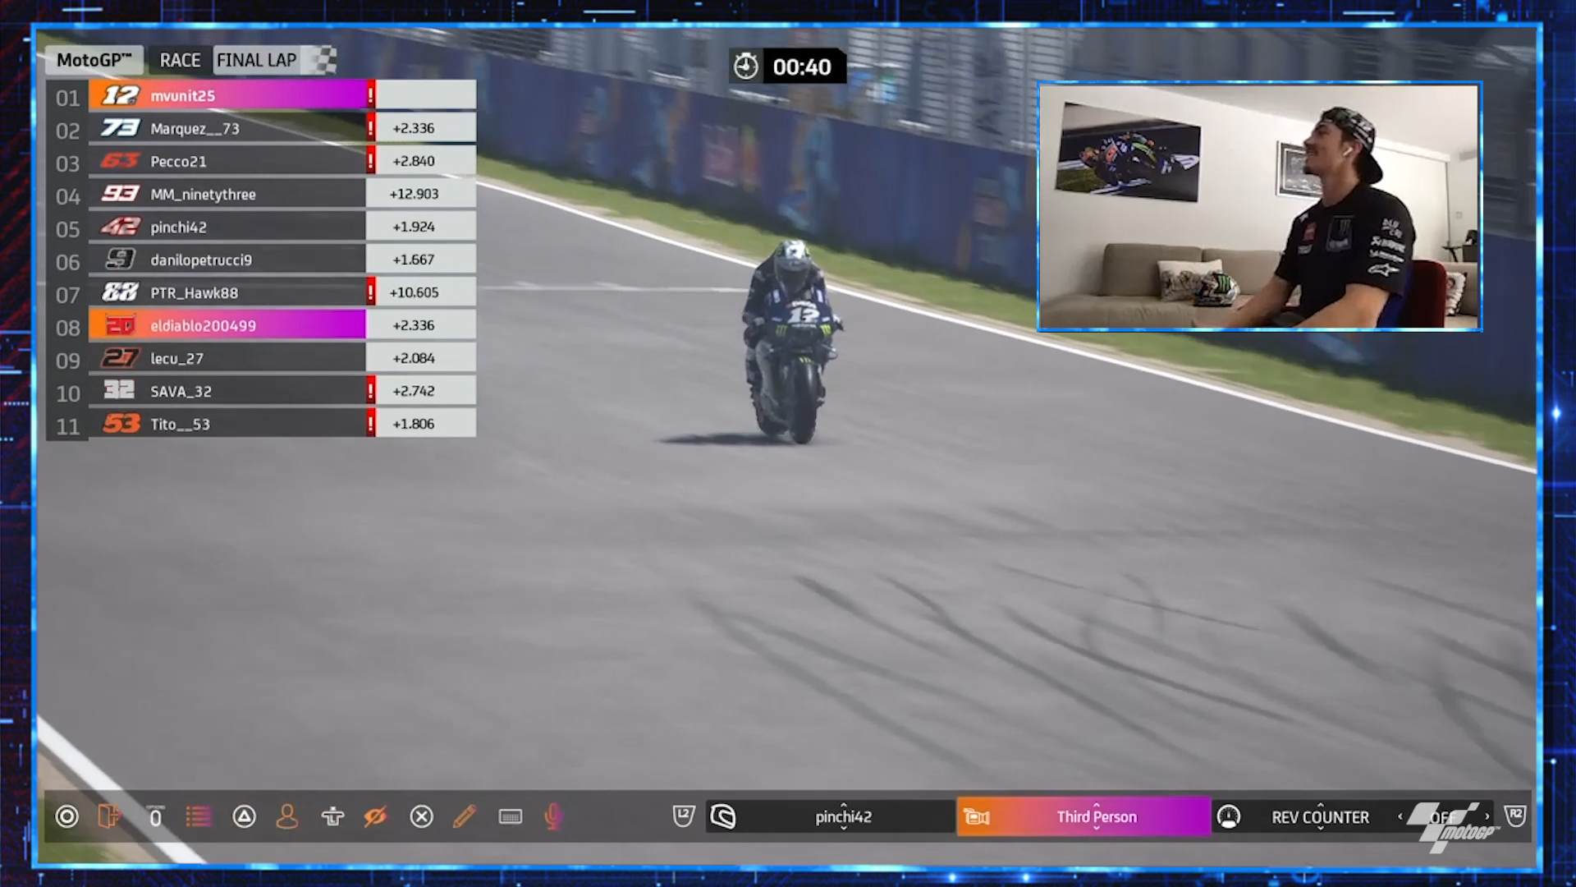Toggle the microphone mute icon
Image resolution: width=1576 pixels, height=887 pixels.
(x=553, y=816)
